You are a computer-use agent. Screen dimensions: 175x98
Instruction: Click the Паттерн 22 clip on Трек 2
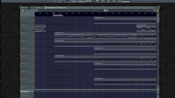point(147,28)
